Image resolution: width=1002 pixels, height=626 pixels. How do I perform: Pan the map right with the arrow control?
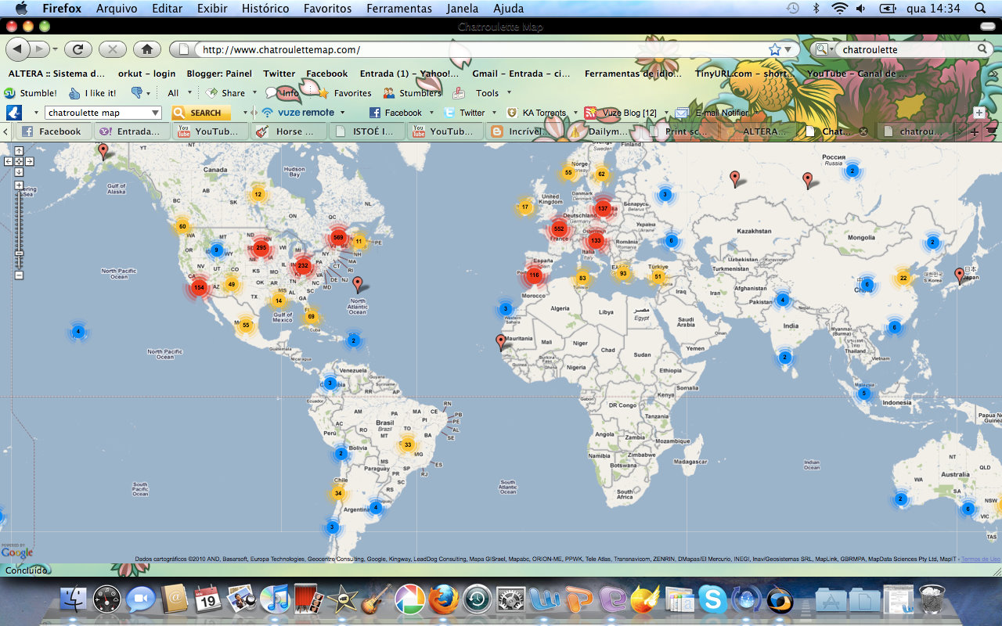[x=29, y=161]
